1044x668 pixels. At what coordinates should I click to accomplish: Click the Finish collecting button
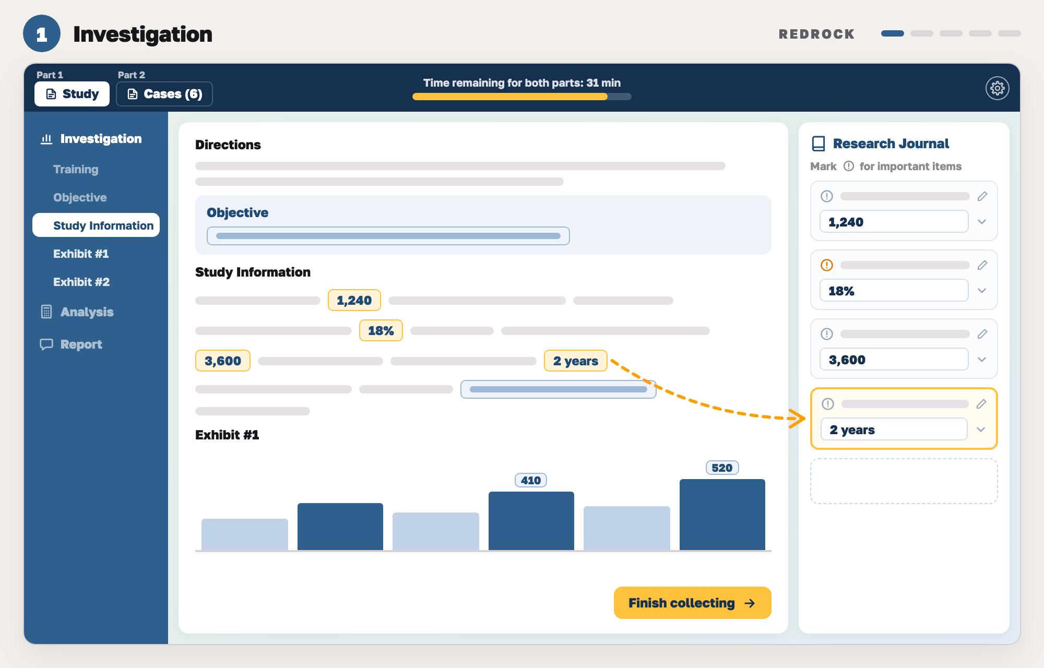coord(692,603)
